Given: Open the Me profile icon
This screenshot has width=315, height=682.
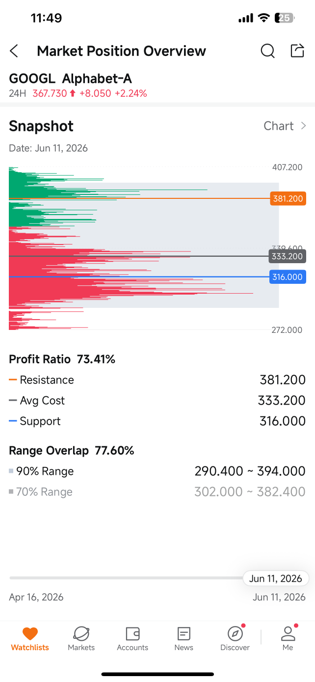Looking at the screenshot, I should coord(288,634).
